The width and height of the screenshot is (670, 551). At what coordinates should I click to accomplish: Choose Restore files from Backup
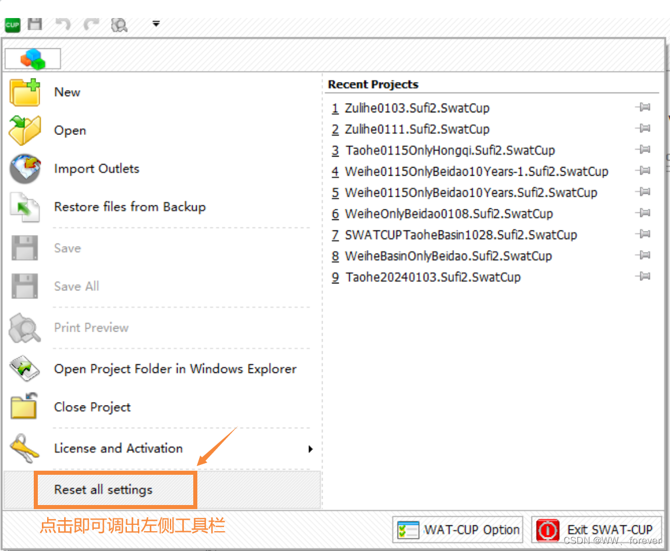[x=130, y=207]
